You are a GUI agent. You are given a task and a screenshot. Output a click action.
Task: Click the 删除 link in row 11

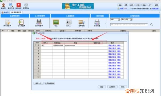[119, 74]
